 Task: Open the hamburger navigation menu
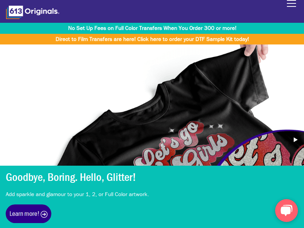click(x=291, y=3)
